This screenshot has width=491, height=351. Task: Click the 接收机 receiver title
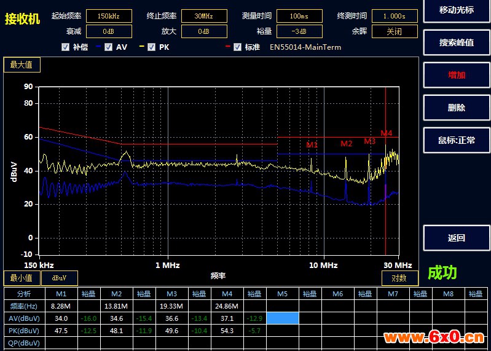click(x=22, y=19)
